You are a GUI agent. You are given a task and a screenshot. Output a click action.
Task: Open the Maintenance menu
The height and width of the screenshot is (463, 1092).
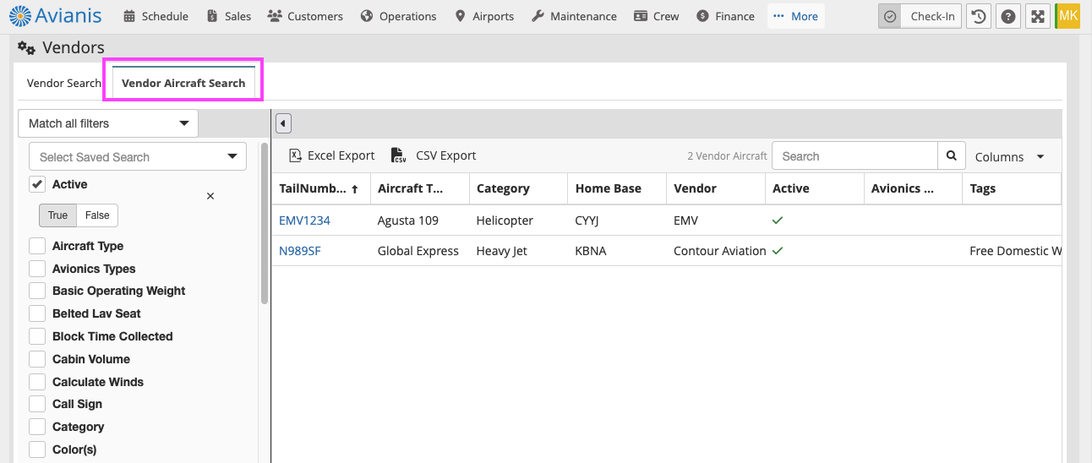[574, 16]
